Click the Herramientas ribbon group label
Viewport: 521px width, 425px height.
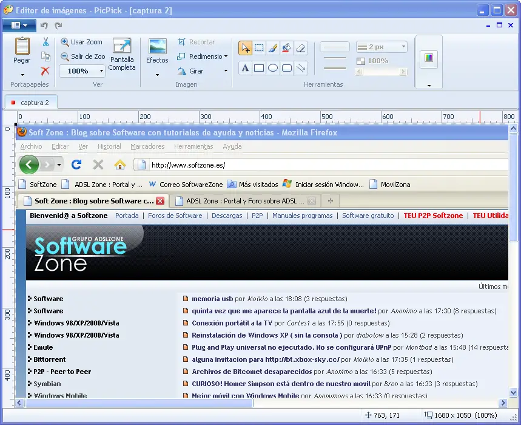(x=323, y=84)
